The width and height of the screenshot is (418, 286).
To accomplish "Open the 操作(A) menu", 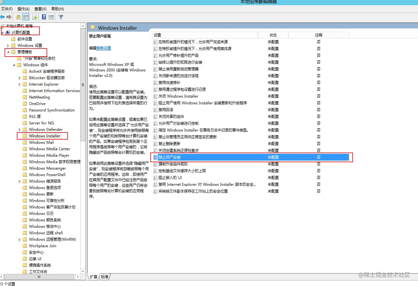I will (x=23, y=9).
